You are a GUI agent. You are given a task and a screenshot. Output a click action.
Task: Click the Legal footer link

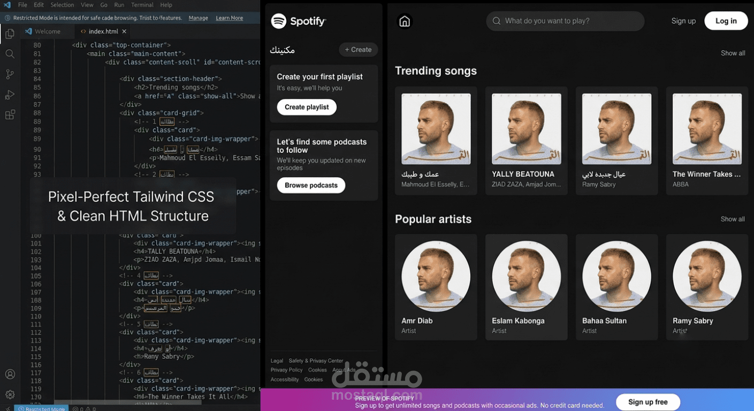pos(277,361)
